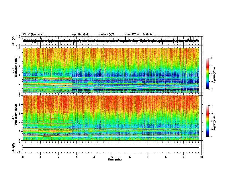Click the "2" kHz tick of ch.1 frequency axis
The width and height of the screenshot is (227, 176).
[x=20, y=84]
